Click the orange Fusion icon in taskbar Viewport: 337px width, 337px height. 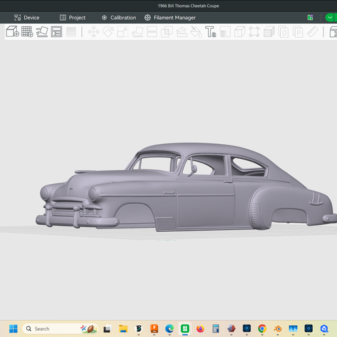(x=154, y=329)
